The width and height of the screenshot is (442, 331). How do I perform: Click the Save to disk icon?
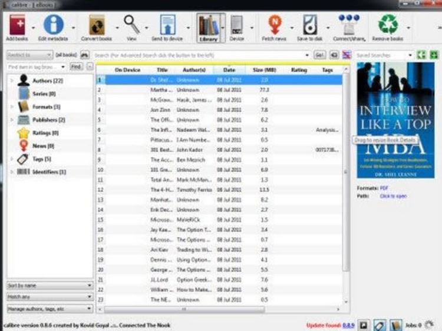[309, 25]
